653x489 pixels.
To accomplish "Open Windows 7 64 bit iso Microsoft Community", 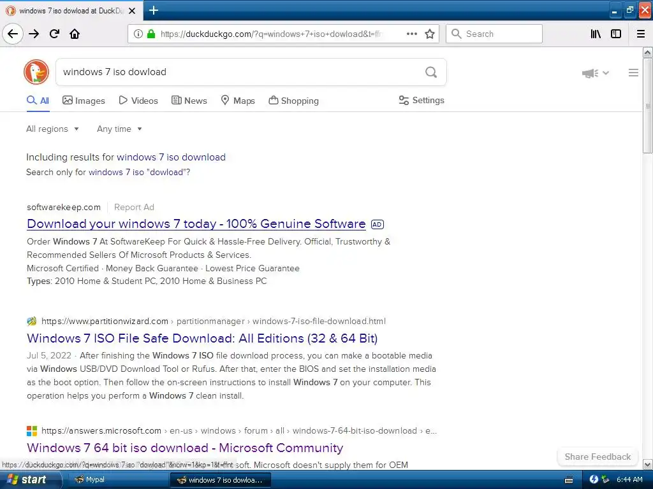I will point(185,448).
